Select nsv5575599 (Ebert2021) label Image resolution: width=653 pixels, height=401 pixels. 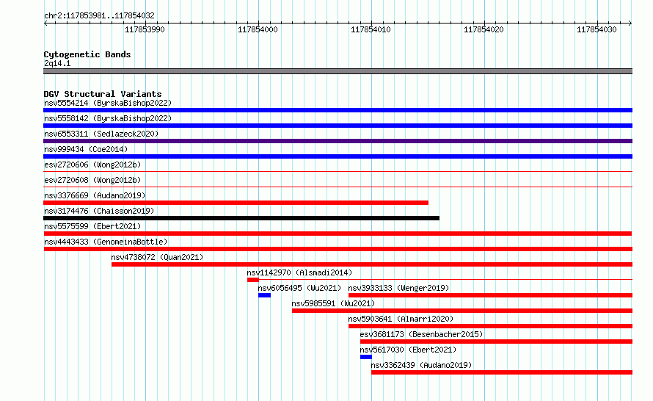[92, 226]
